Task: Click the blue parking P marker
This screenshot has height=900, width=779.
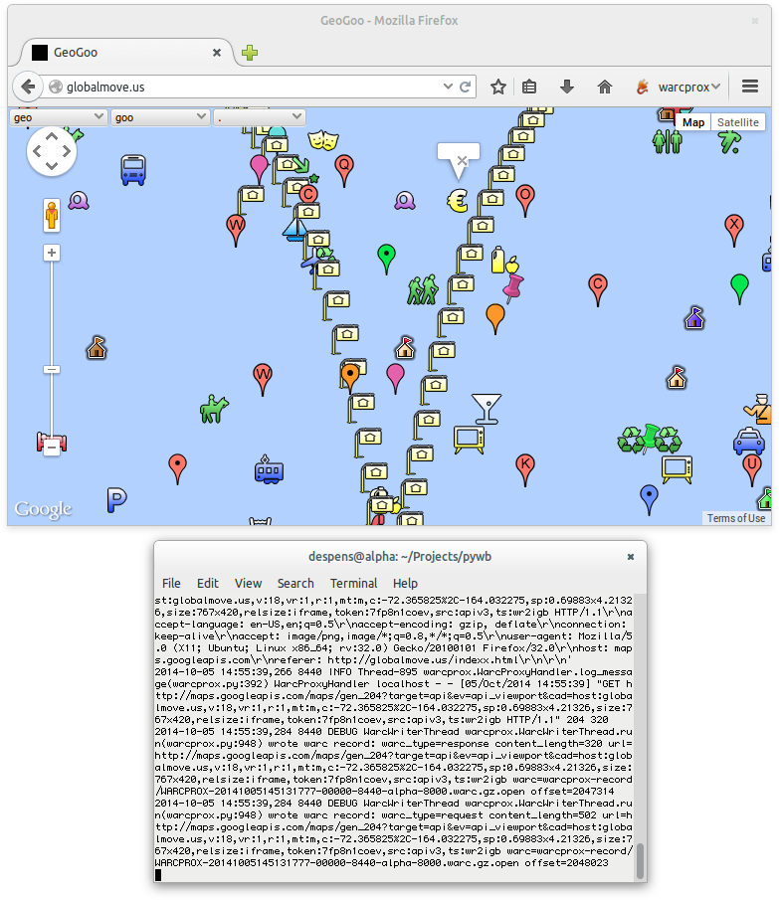Action: click(x=116, y=500)
